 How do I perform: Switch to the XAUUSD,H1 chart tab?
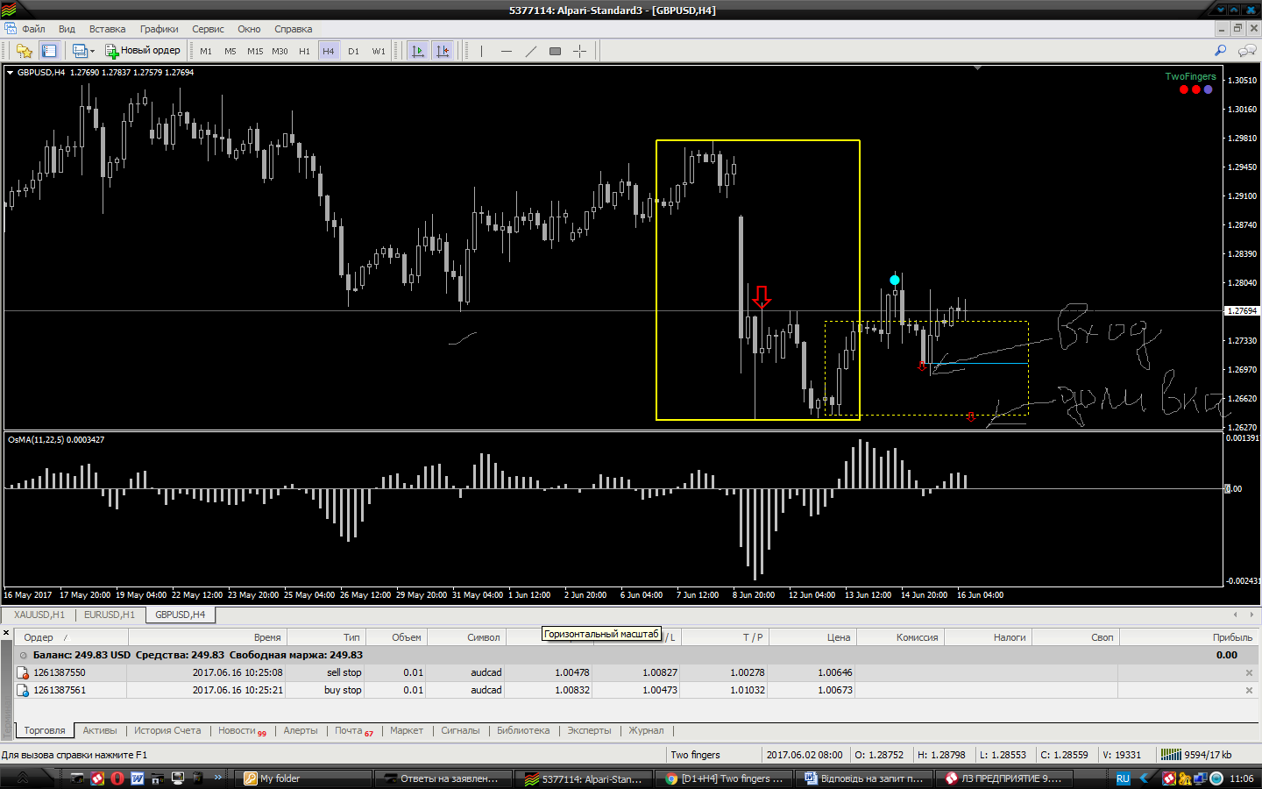39,615
